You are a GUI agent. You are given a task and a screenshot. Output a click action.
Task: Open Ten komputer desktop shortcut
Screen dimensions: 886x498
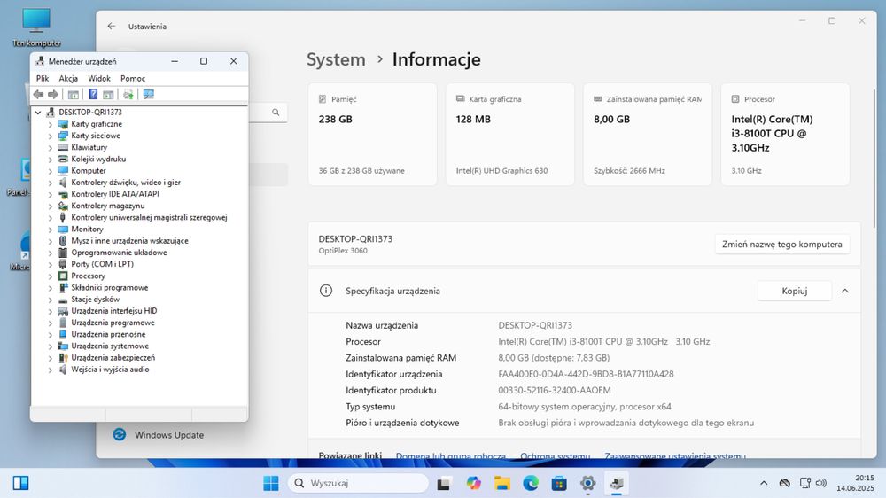[x=36, y=27]
